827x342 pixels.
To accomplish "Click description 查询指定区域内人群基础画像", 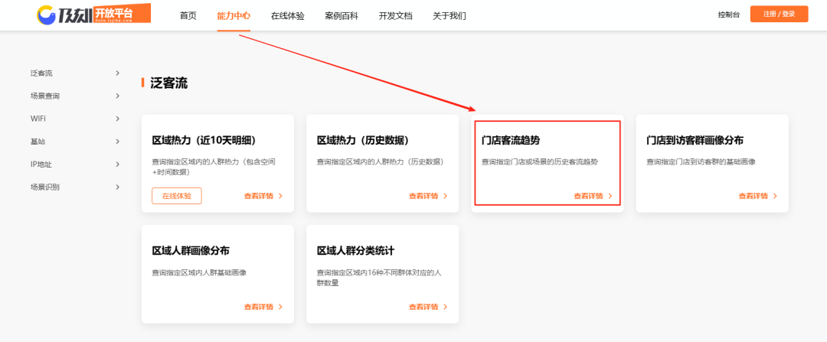I will click(199, 272).
